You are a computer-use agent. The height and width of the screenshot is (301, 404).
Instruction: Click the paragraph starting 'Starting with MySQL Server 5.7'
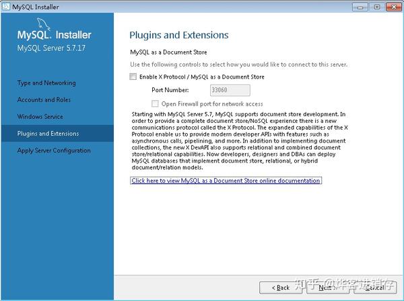point(240,141)
